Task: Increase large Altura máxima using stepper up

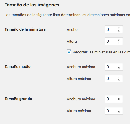Action: click(119, 110)
